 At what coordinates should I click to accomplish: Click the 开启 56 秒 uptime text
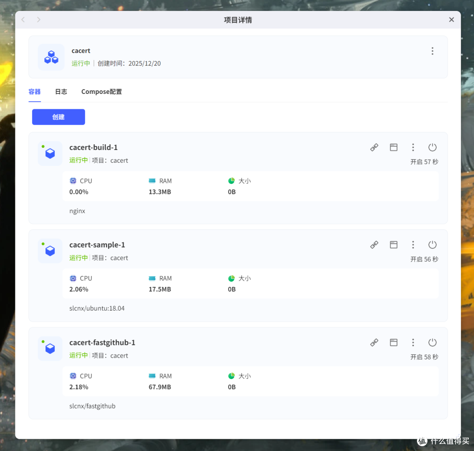(x=424, y=259)
